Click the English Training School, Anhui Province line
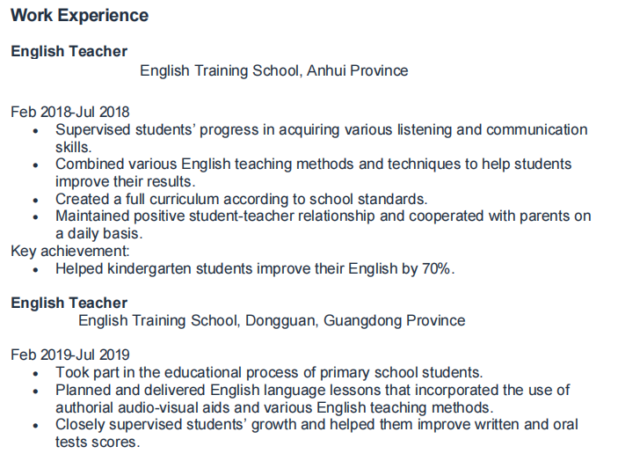This screenshot has width=618, height=461. click(273, 70)
